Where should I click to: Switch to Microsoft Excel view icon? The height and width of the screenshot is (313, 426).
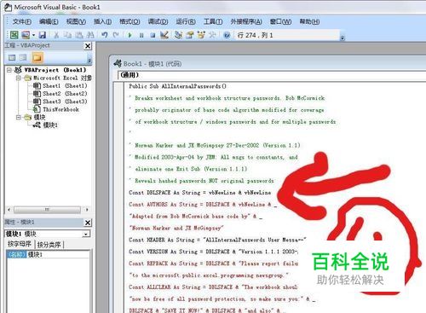14,35
